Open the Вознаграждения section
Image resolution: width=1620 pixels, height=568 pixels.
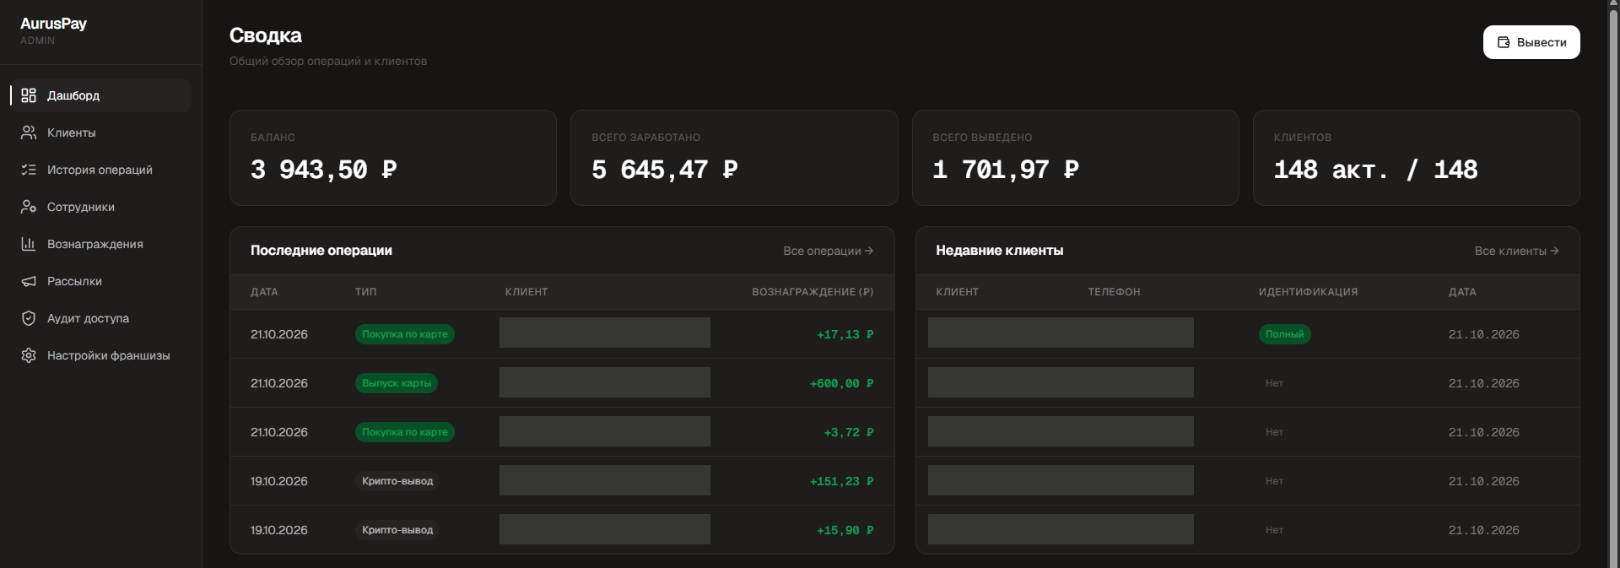[101, 244]
